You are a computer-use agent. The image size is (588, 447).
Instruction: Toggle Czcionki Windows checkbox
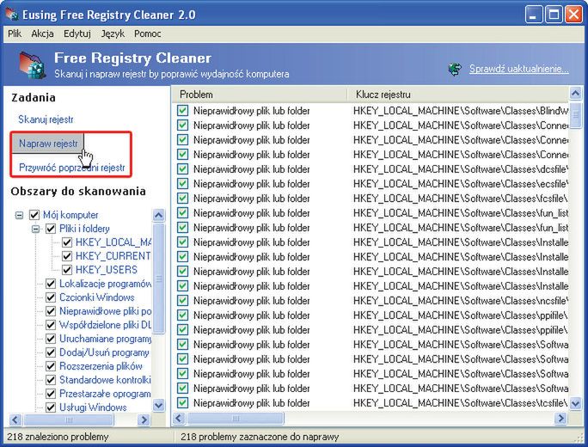point(51,297)
